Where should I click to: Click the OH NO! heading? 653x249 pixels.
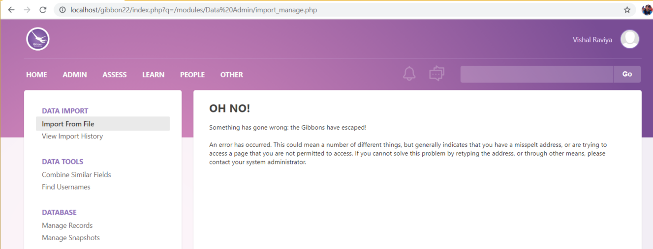point(230,109)
